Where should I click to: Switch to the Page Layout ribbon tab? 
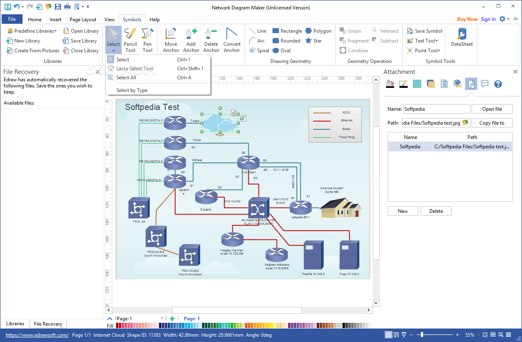click(x=83, y=19)
